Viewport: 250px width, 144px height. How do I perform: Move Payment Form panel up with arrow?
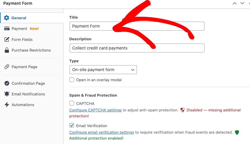235,3
